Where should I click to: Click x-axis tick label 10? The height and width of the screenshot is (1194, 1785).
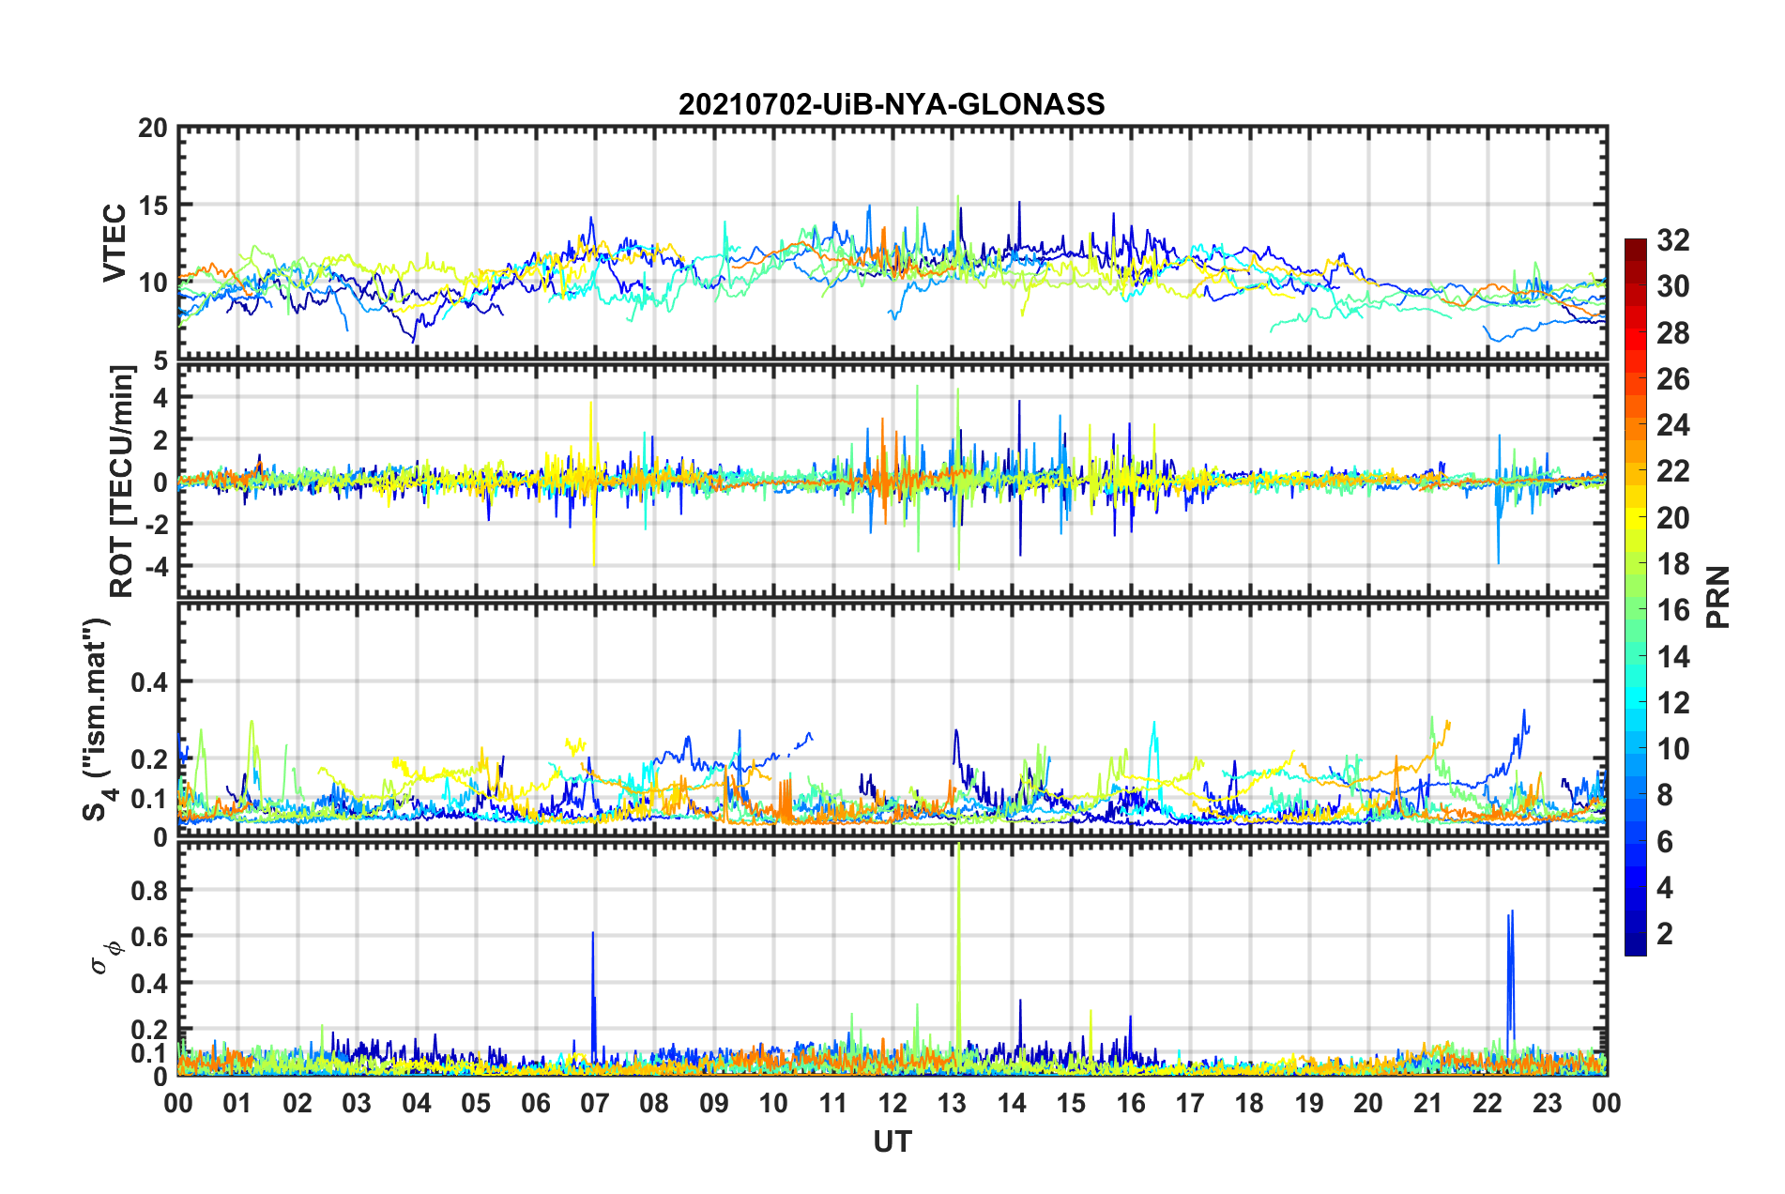click(x=773, y=1103)
